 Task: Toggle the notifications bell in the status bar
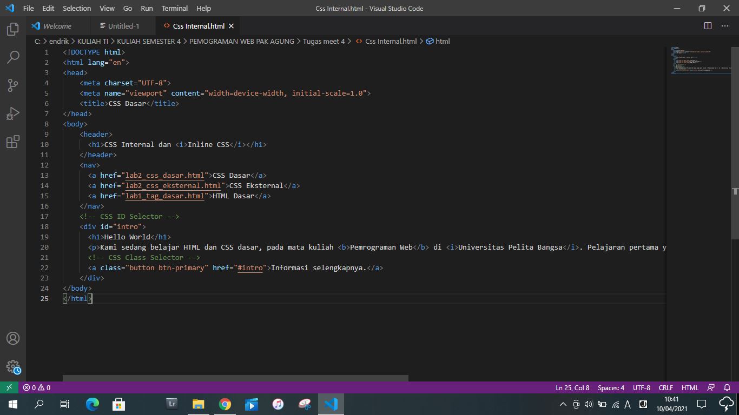coord(727,387)
